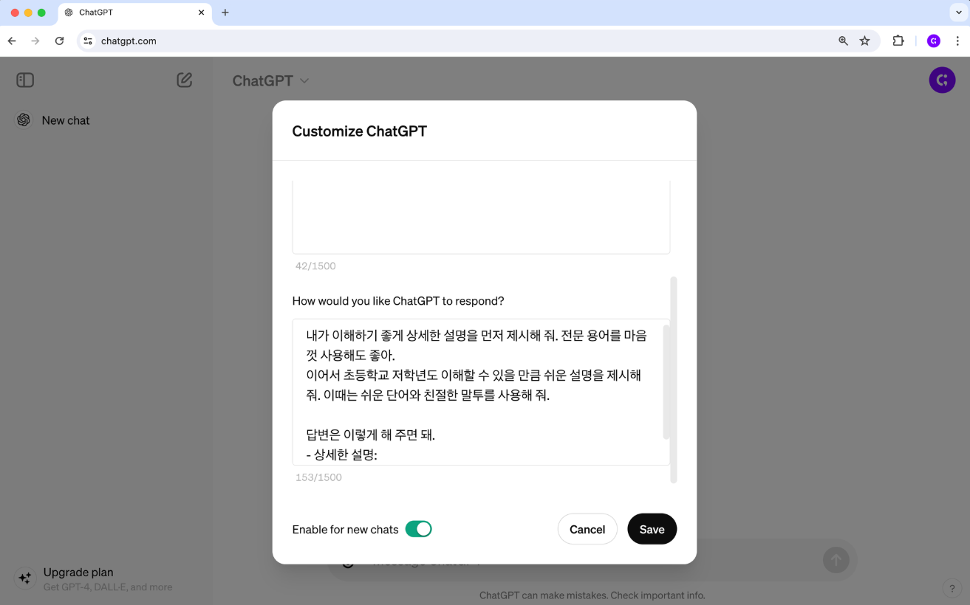Open a new browser tab

(225, 13)
